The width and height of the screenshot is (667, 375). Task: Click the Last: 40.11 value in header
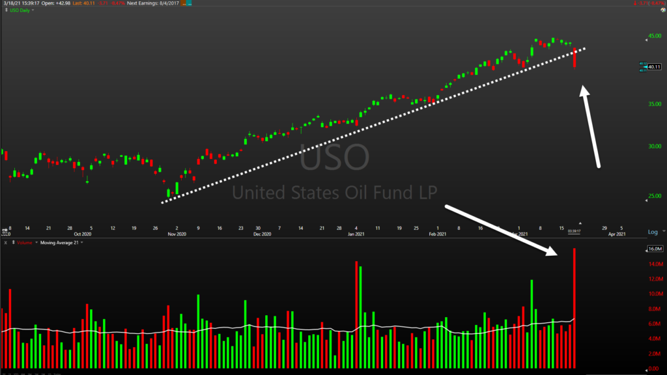84,3
